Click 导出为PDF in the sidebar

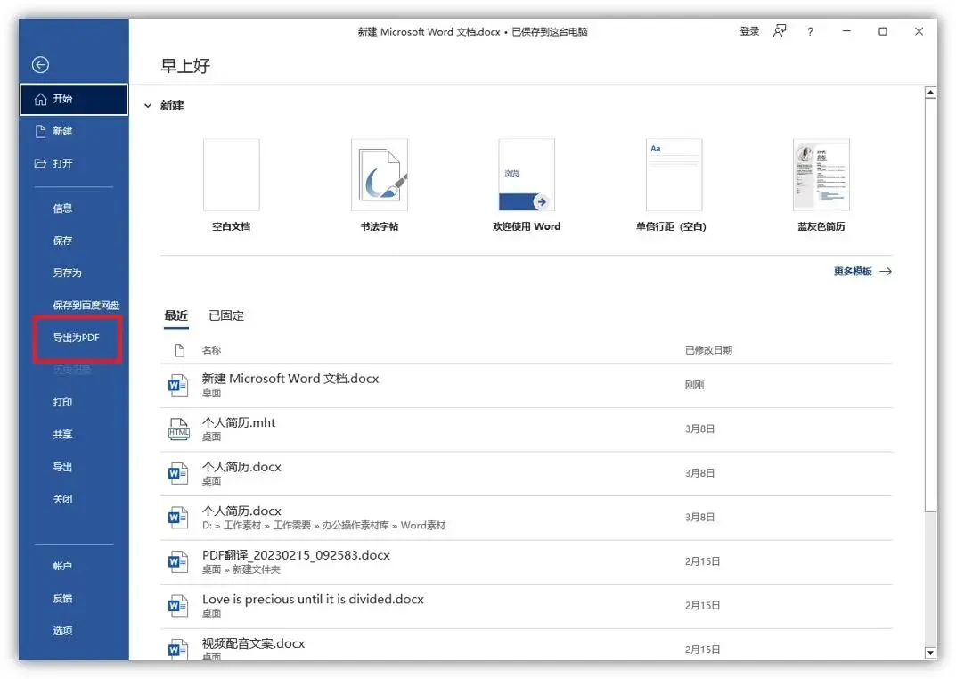77,338
